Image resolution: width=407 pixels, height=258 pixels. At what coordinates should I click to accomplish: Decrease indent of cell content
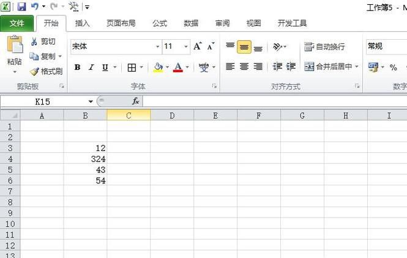277,67
